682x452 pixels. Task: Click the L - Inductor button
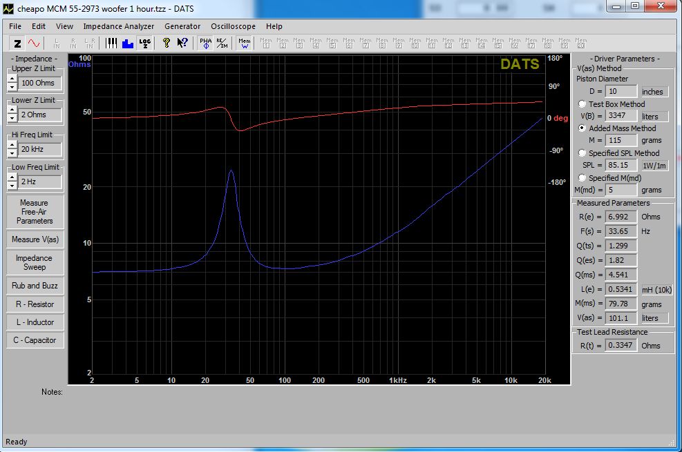coord(35,322)
